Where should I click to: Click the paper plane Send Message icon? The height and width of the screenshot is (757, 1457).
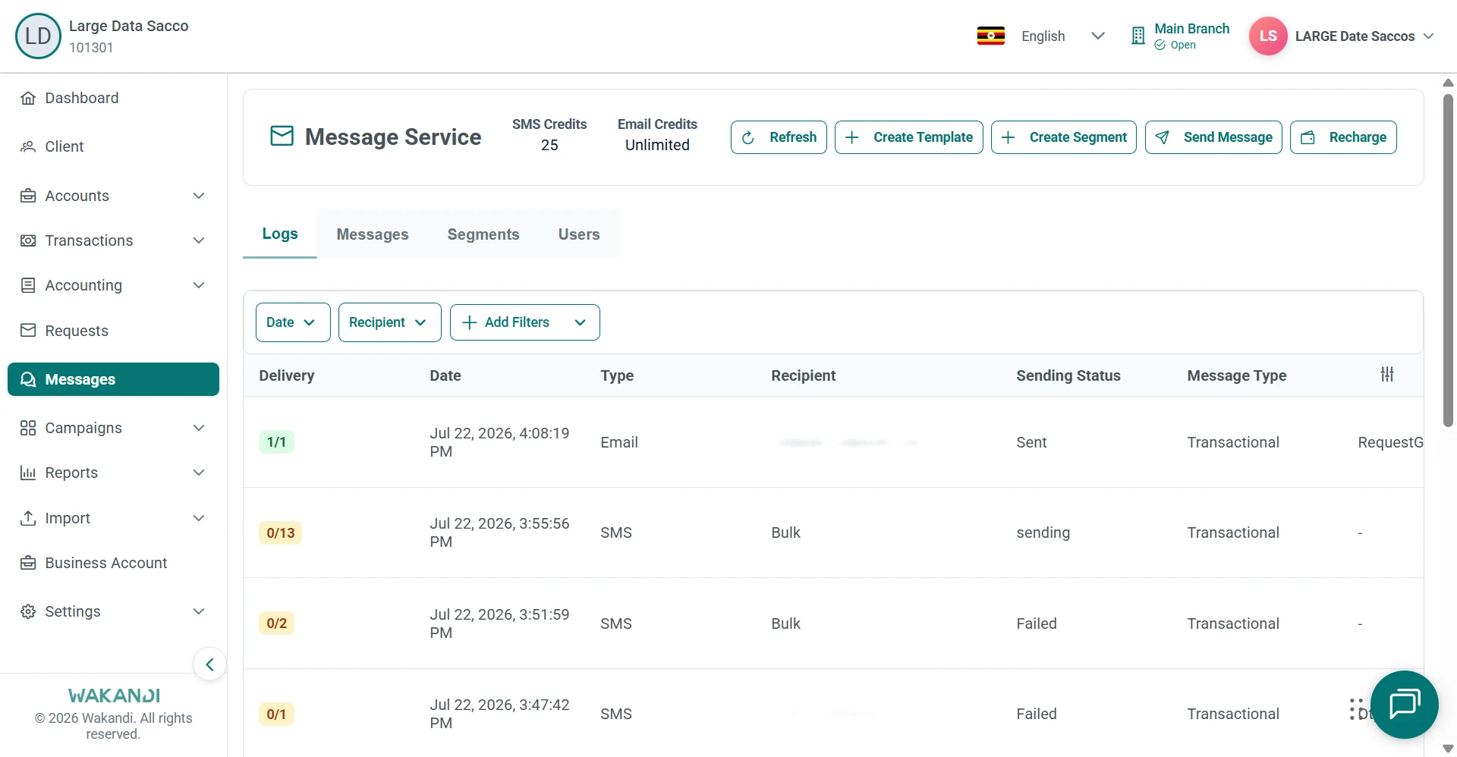(1162, 137)
